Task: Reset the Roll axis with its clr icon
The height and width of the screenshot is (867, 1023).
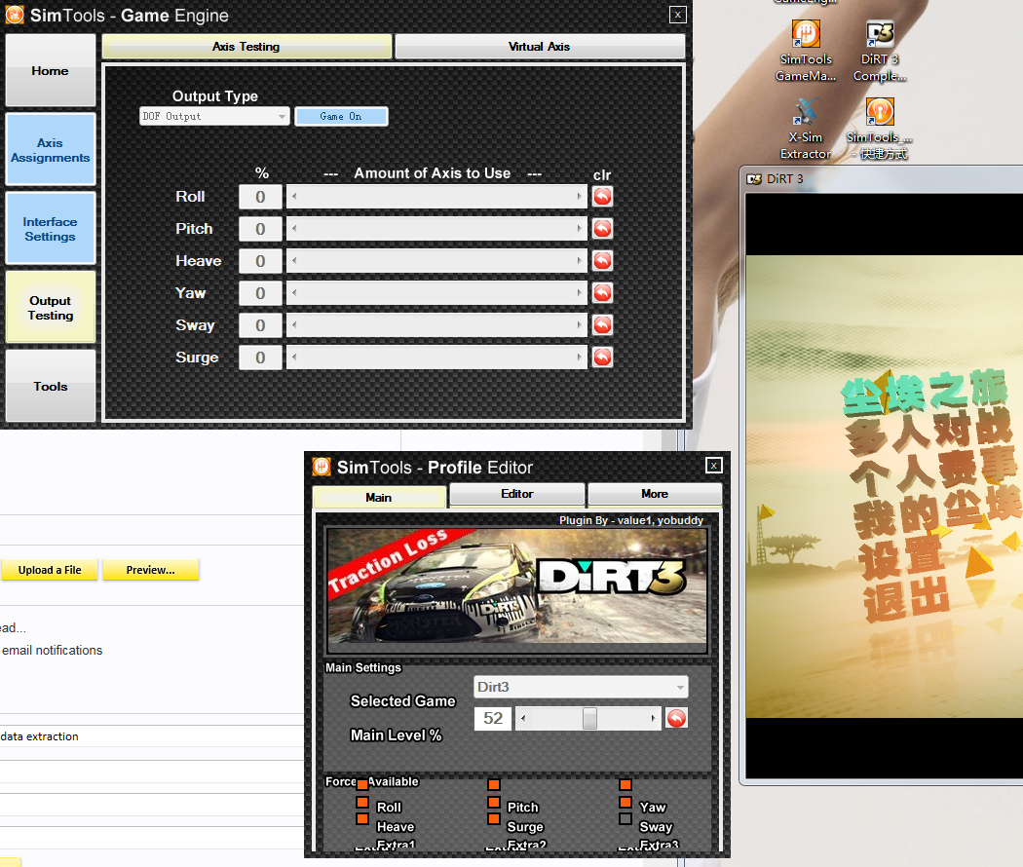Action: pos(602,197)
